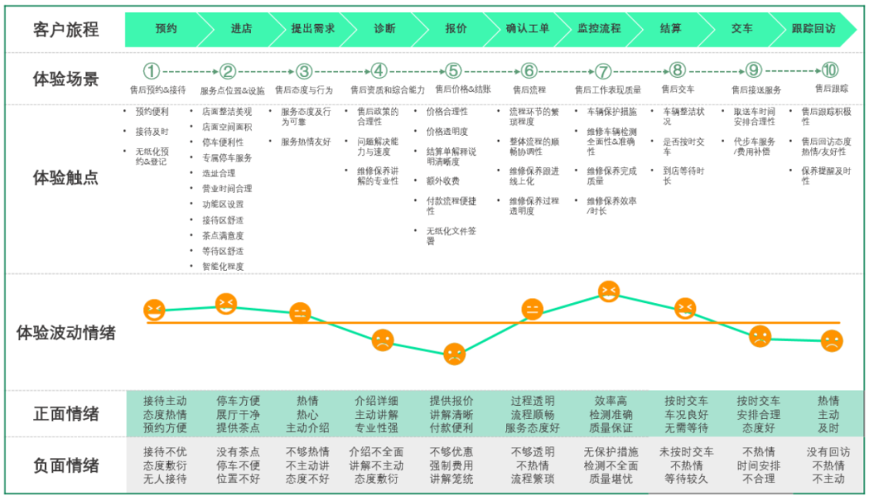Click the step circle numbered 10
The height and width of the screenshot is (496, 869).
tap(830, 71)
